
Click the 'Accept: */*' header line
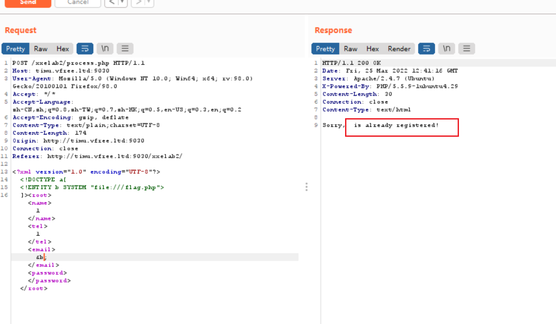[34, 94]
